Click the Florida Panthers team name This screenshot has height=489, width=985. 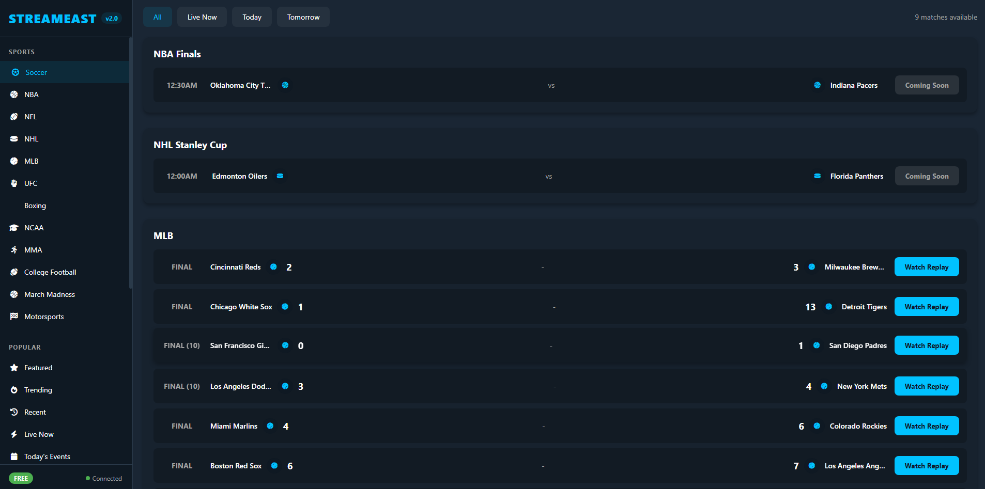tap(857, 176)
